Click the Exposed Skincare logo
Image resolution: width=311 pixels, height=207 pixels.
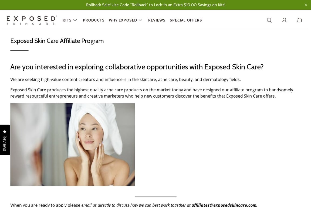32,20
